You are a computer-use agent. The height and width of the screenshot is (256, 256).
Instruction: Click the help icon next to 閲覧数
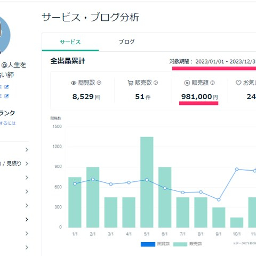(99, 83)
